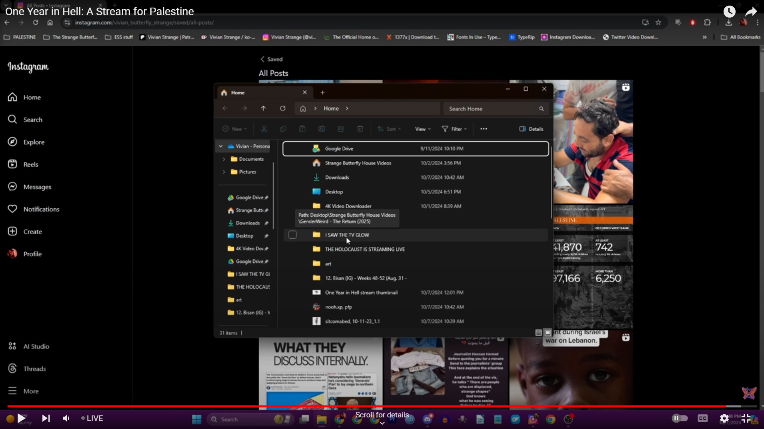The width and height of the screenshot is (764, 429).
Task: Seek on red video progress bar
Action: tap(382, 406)
